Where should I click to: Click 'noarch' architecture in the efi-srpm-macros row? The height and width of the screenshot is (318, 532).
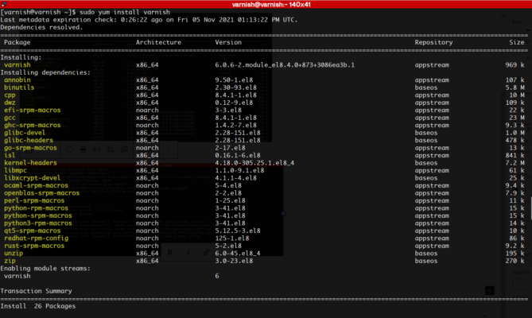pos(147,111)
